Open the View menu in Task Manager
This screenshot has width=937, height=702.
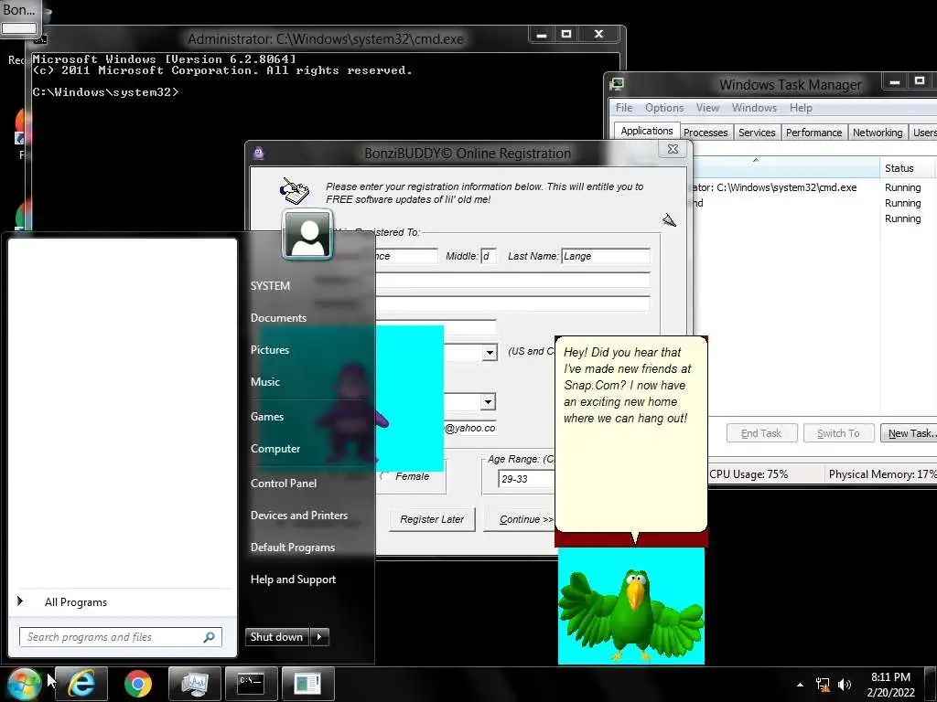(x=707, y=108)
